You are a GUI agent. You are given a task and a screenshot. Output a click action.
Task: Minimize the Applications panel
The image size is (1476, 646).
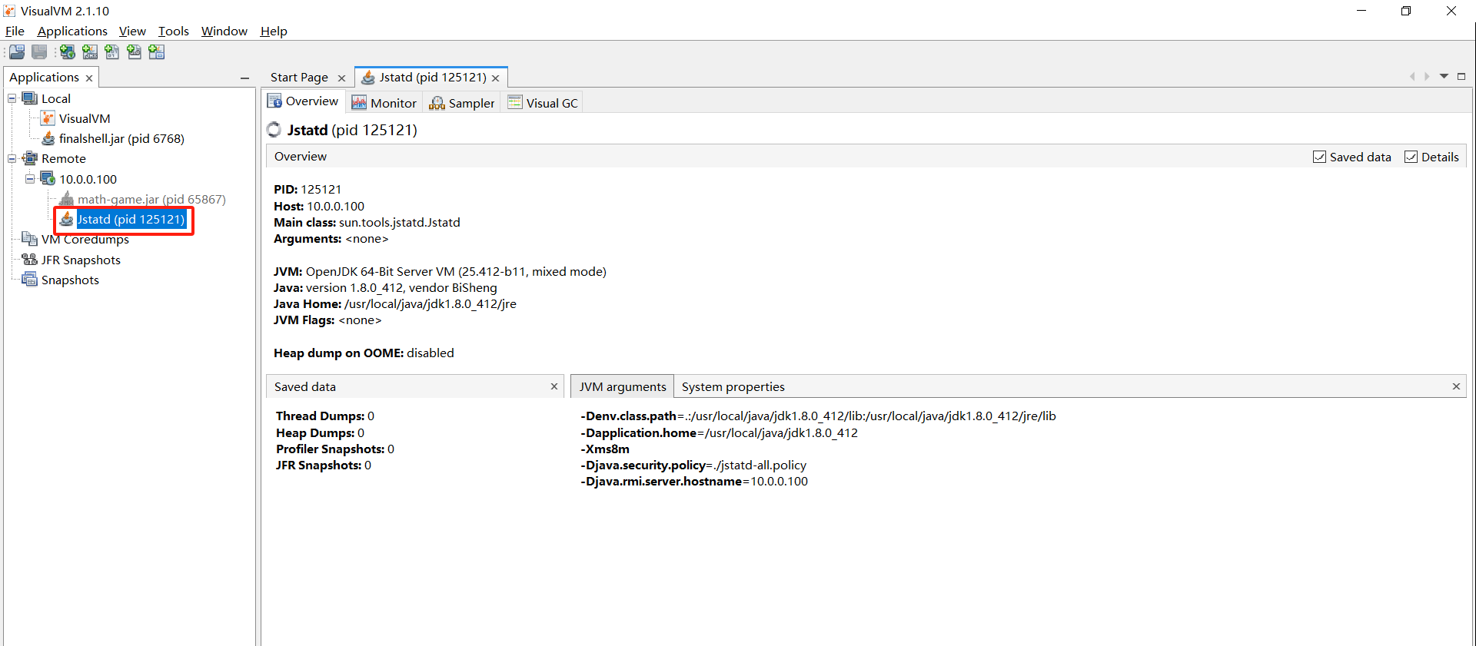pyautogui.click(x=244, y=78)
